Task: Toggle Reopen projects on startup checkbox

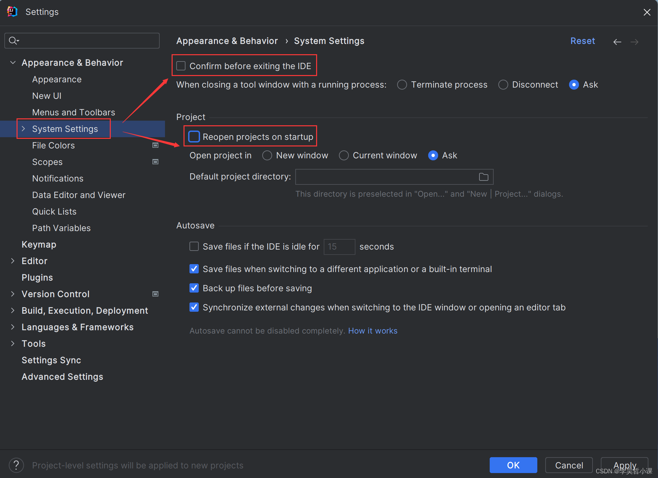Action: click(x=194, y=137)
